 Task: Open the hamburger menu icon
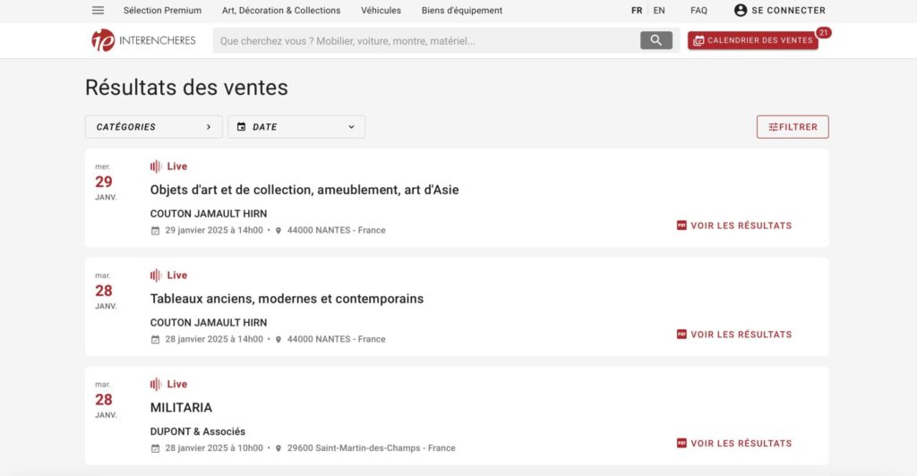98,11
